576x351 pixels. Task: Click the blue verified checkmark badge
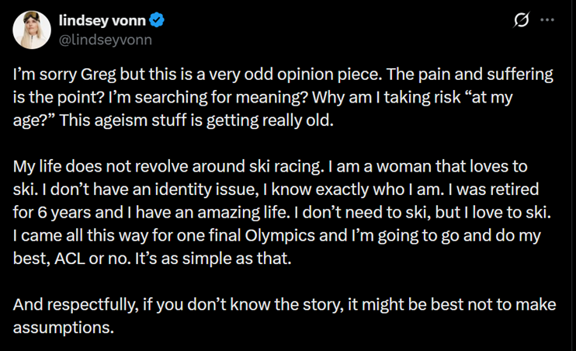coord(156,20)
